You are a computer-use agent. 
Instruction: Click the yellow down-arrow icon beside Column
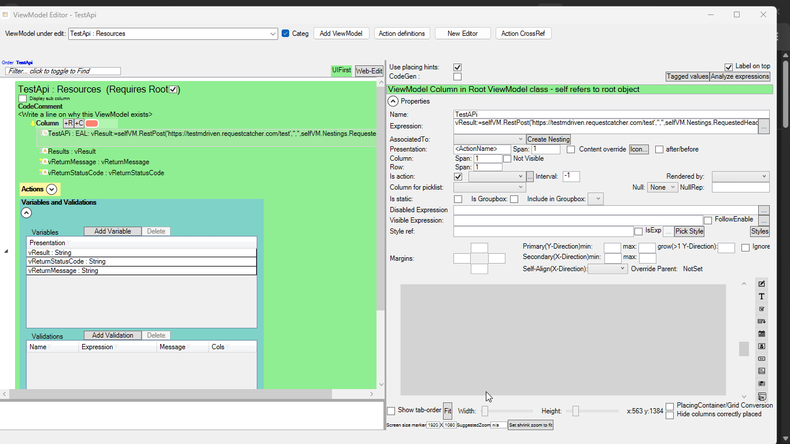click(x=33, y=123)
